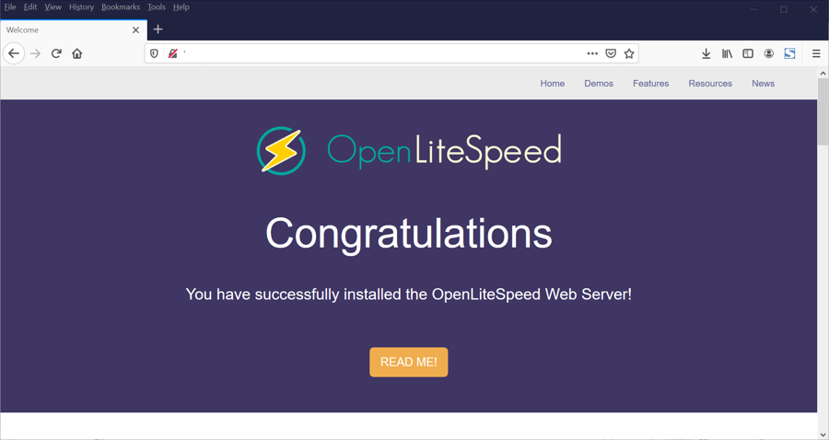Screen dimensions: 829x440
Task: Open page actions three-dot menu
Action: [592, 53]
